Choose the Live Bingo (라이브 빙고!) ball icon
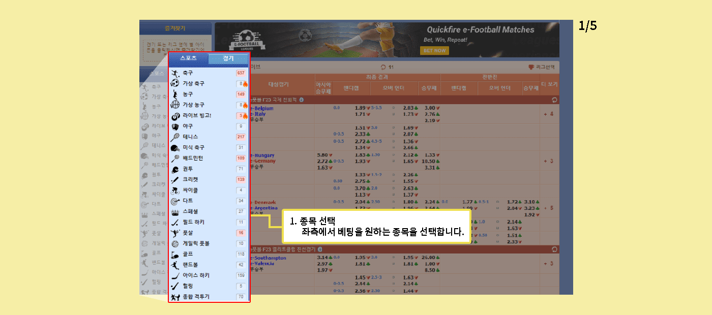712x315 pixels. [x=175, y=116]
